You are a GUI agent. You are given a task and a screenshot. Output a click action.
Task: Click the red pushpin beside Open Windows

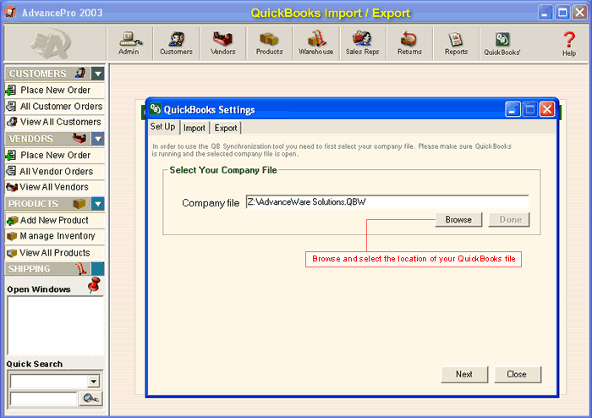[94, 284]
